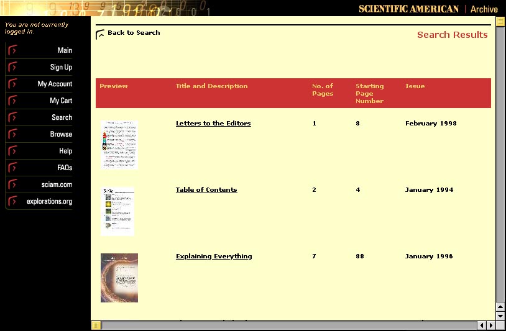Click the Search Results heading
The height and width of the screenshot is (331, 506).
pos(453,35)
